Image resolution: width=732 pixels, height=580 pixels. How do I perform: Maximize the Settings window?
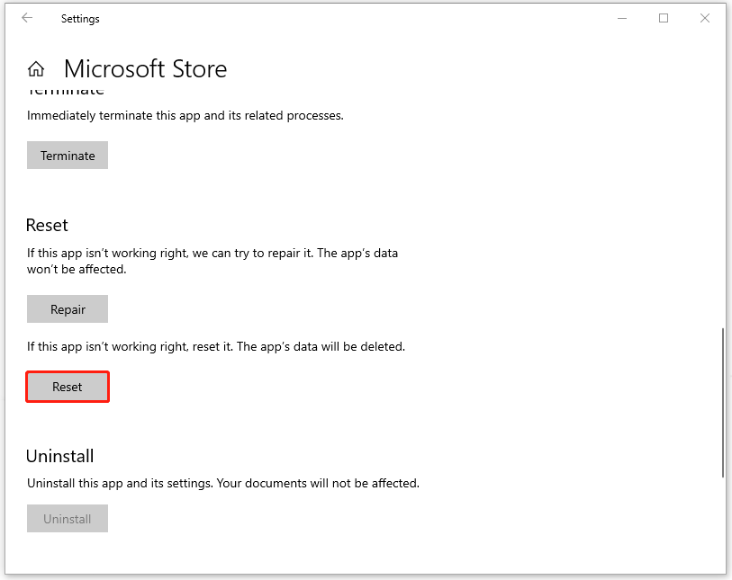point(664,18)
